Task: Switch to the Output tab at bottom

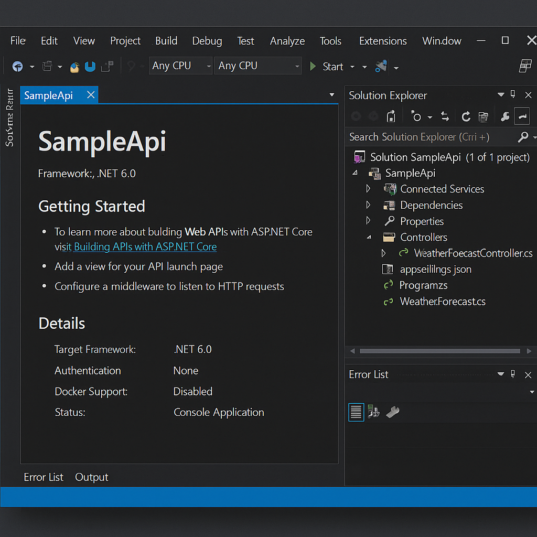Action: pos(91,477)
